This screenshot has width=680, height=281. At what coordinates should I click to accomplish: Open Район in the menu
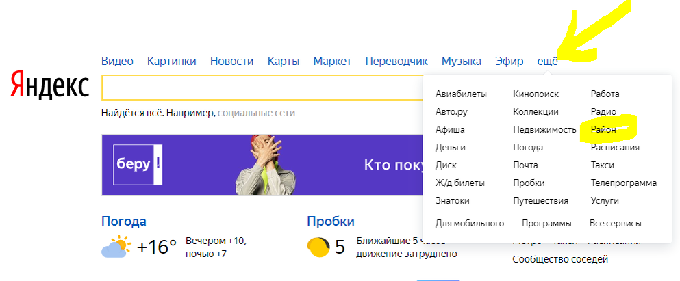603,129
